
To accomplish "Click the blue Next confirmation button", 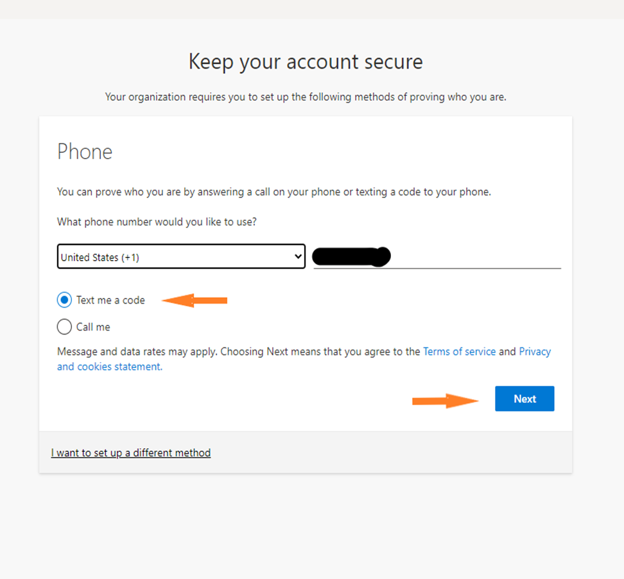I will pos(524,399).
